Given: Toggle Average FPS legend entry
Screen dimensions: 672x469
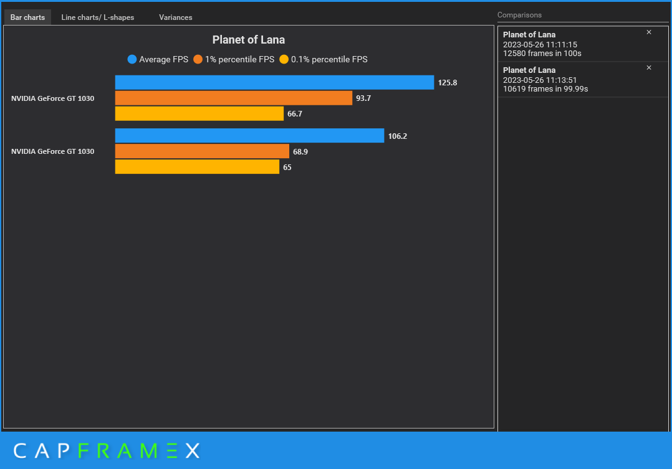Looking at the screenshot, I should (x=158, y=60).
